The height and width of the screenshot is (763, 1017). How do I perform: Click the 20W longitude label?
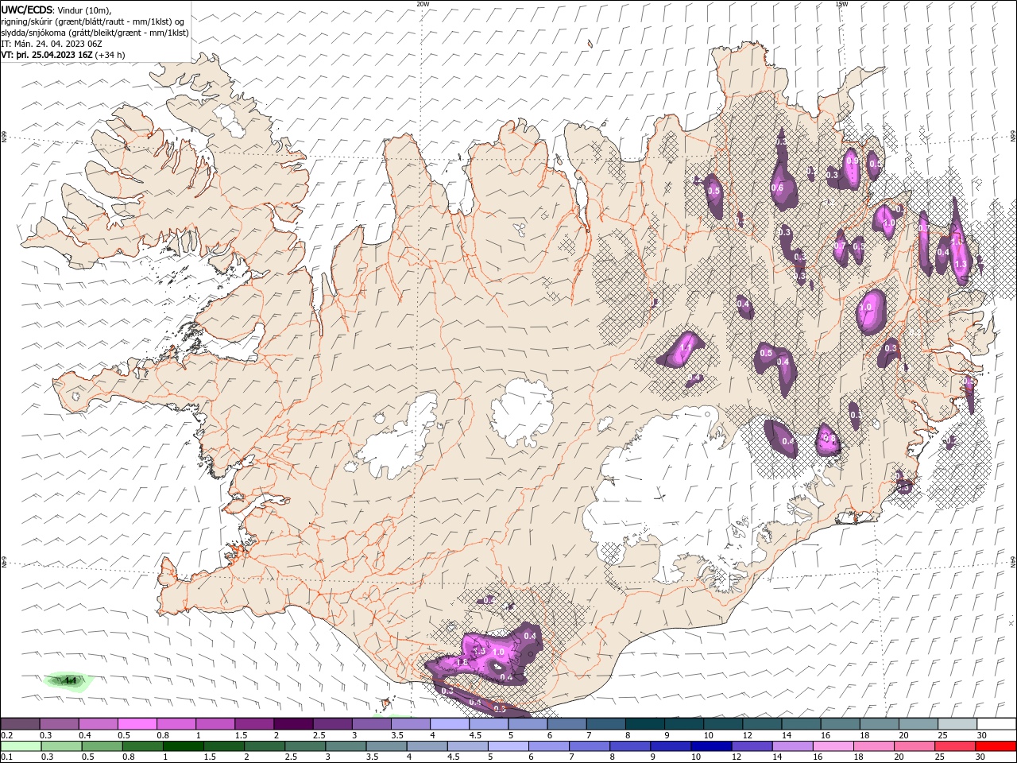(x=423, y=4)
